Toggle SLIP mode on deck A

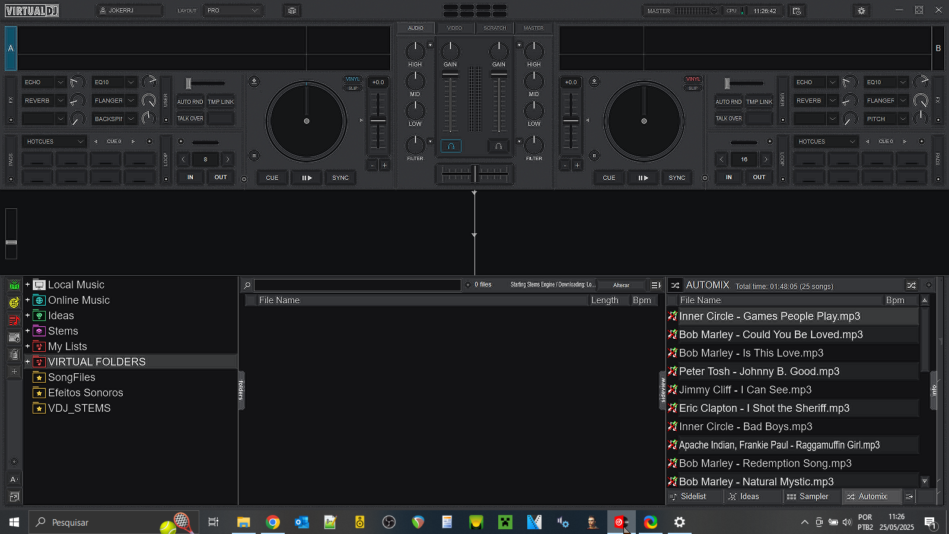[353, 88]
